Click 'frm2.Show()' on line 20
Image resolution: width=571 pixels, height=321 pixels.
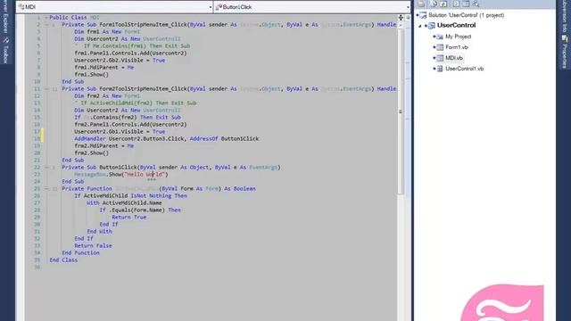91,152
